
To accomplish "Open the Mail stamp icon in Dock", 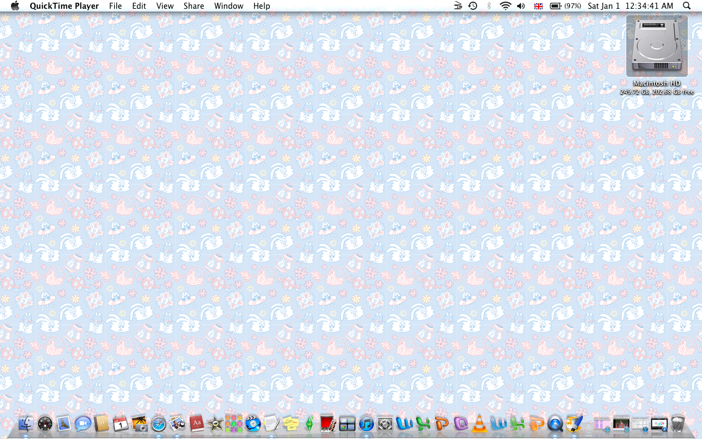I will 64,424.
